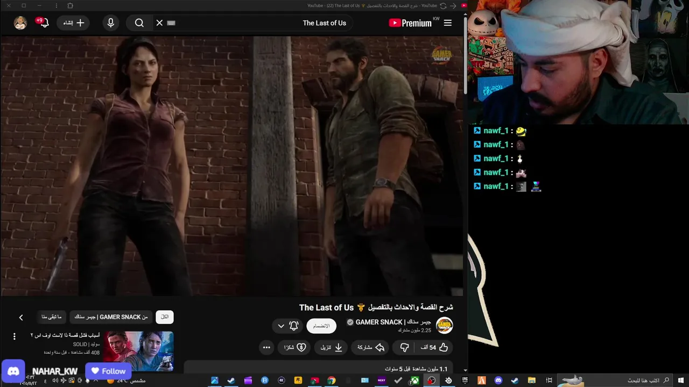Clear the search box with the X icon
This screenshot has height=387, width=689.
tap(159, 23)
